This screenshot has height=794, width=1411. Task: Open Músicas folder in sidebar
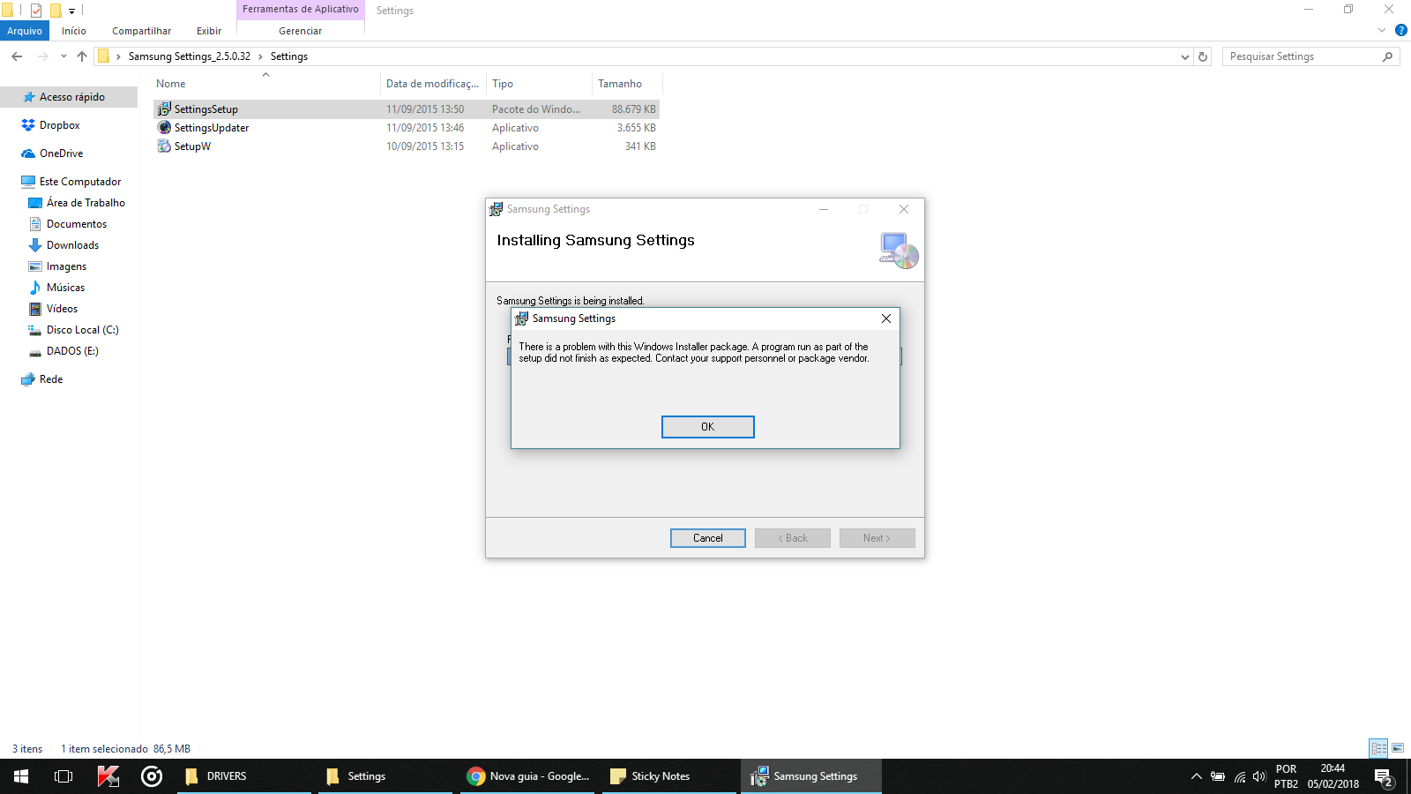[65, 288]
